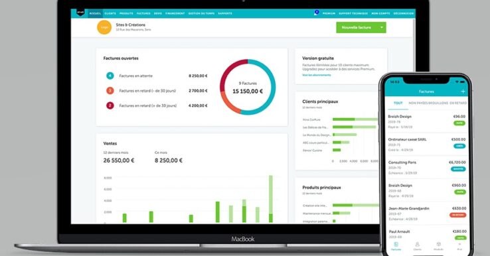The height and width of the screenshot is (256, 490).
Task: Click the Zervant logo in the navbar
Action: (80, 13)
